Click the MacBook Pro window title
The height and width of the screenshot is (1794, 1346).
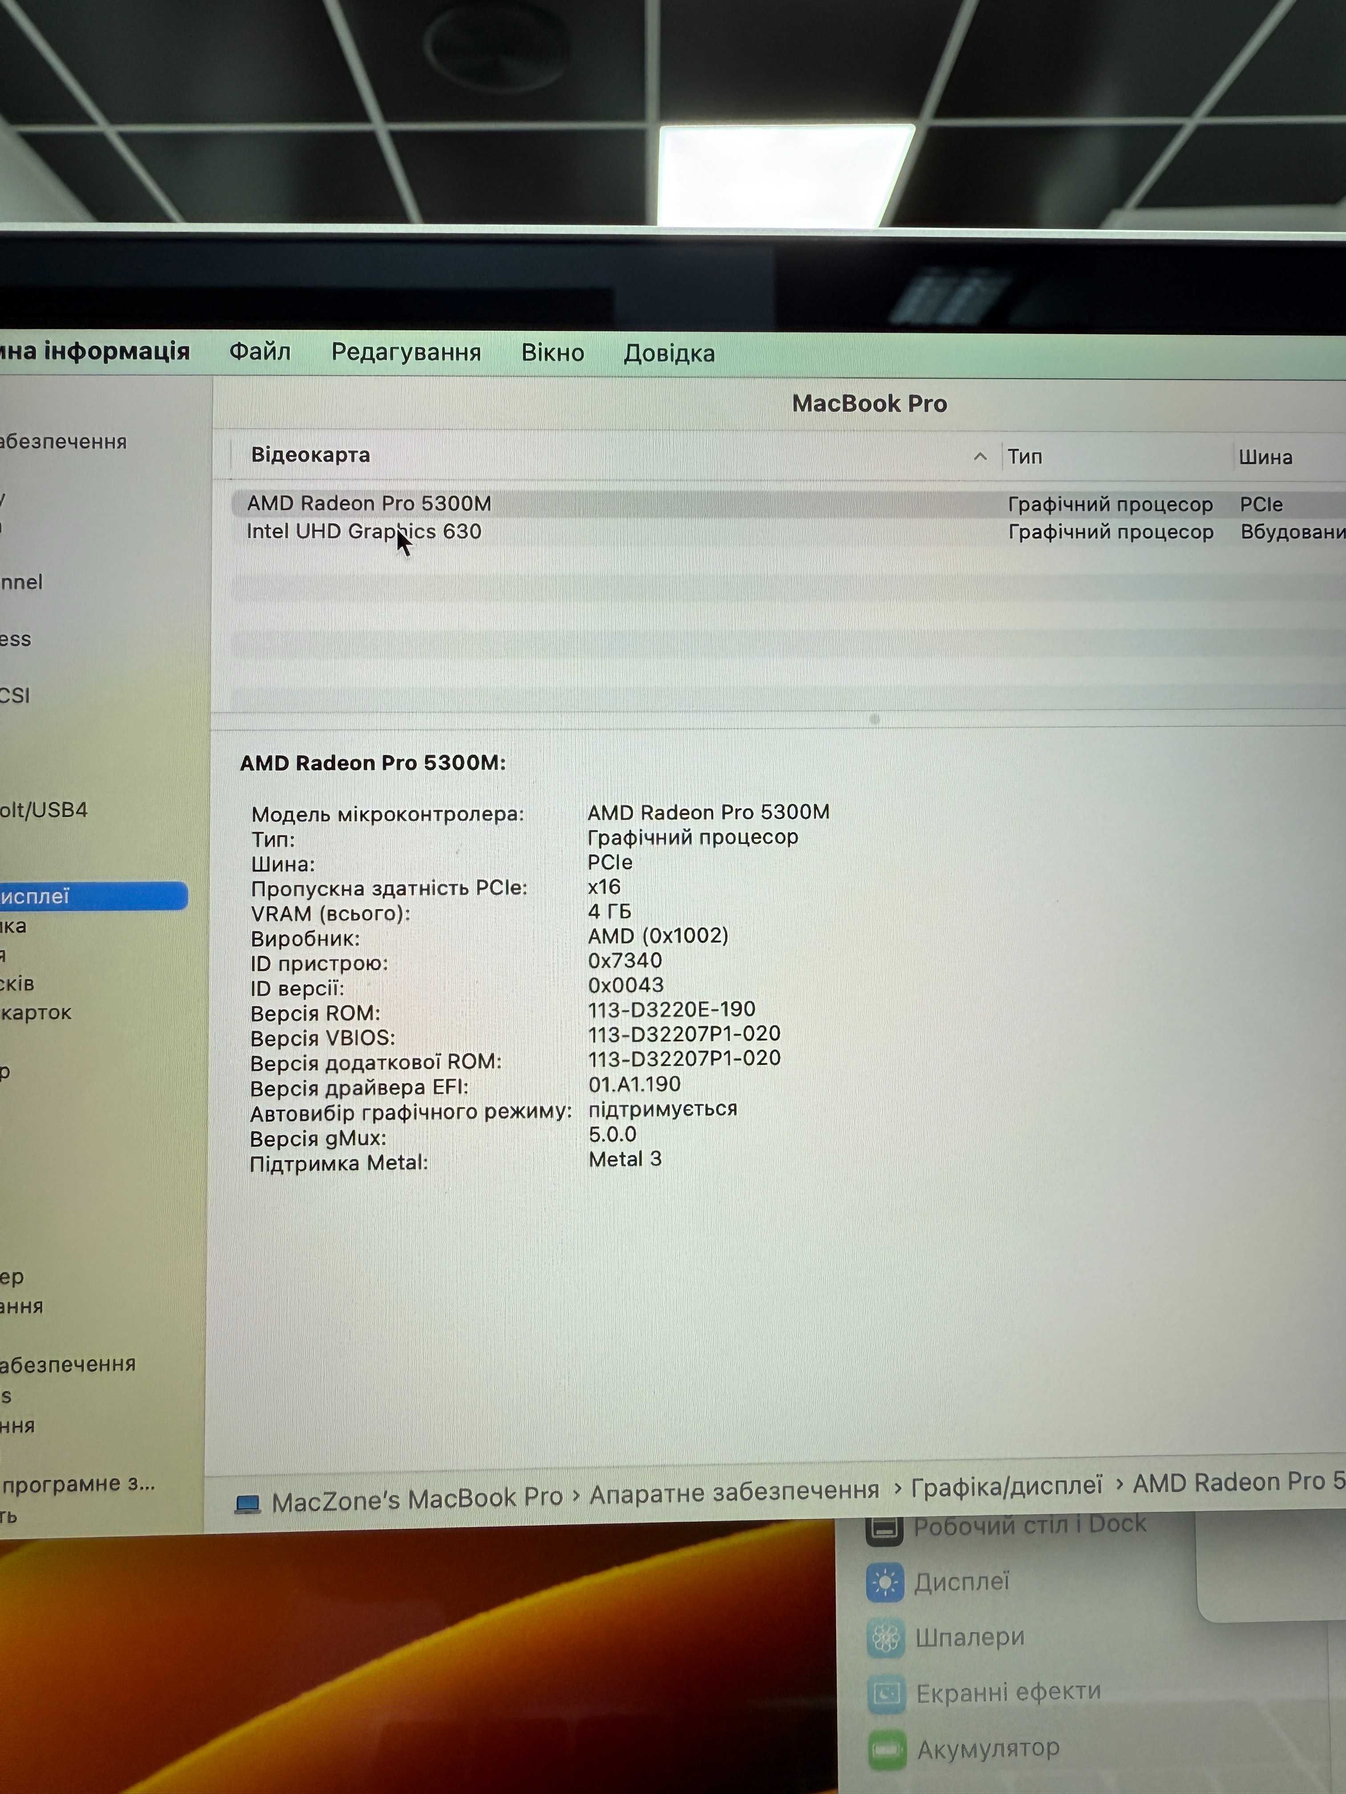click(x=870, y=403)
